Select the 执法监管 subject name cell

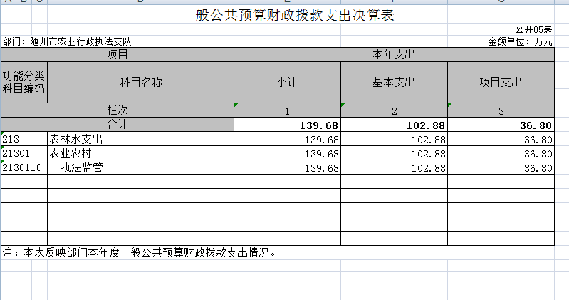pos(140,168)
